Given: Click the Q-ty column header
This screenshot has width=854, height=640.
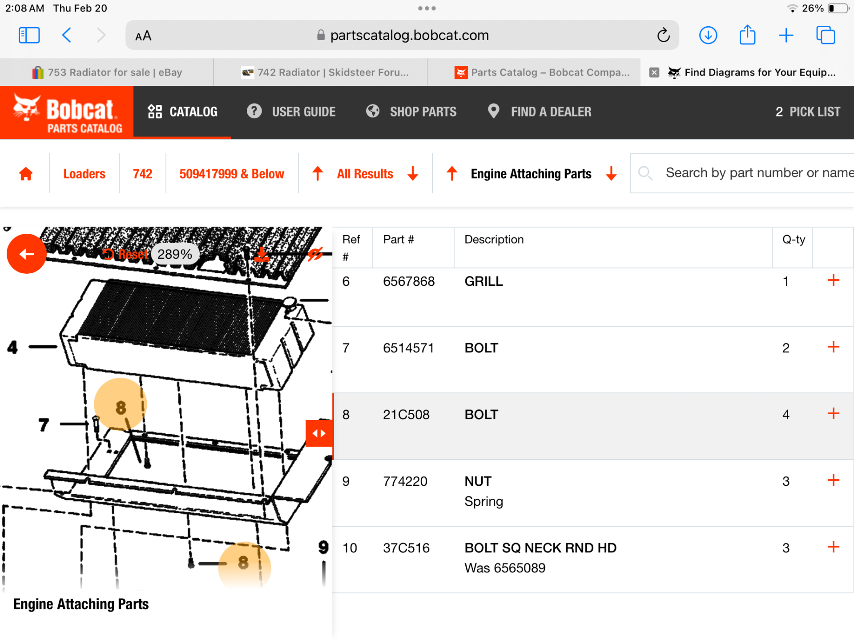Looking at the screenshot, I should 794,240.
